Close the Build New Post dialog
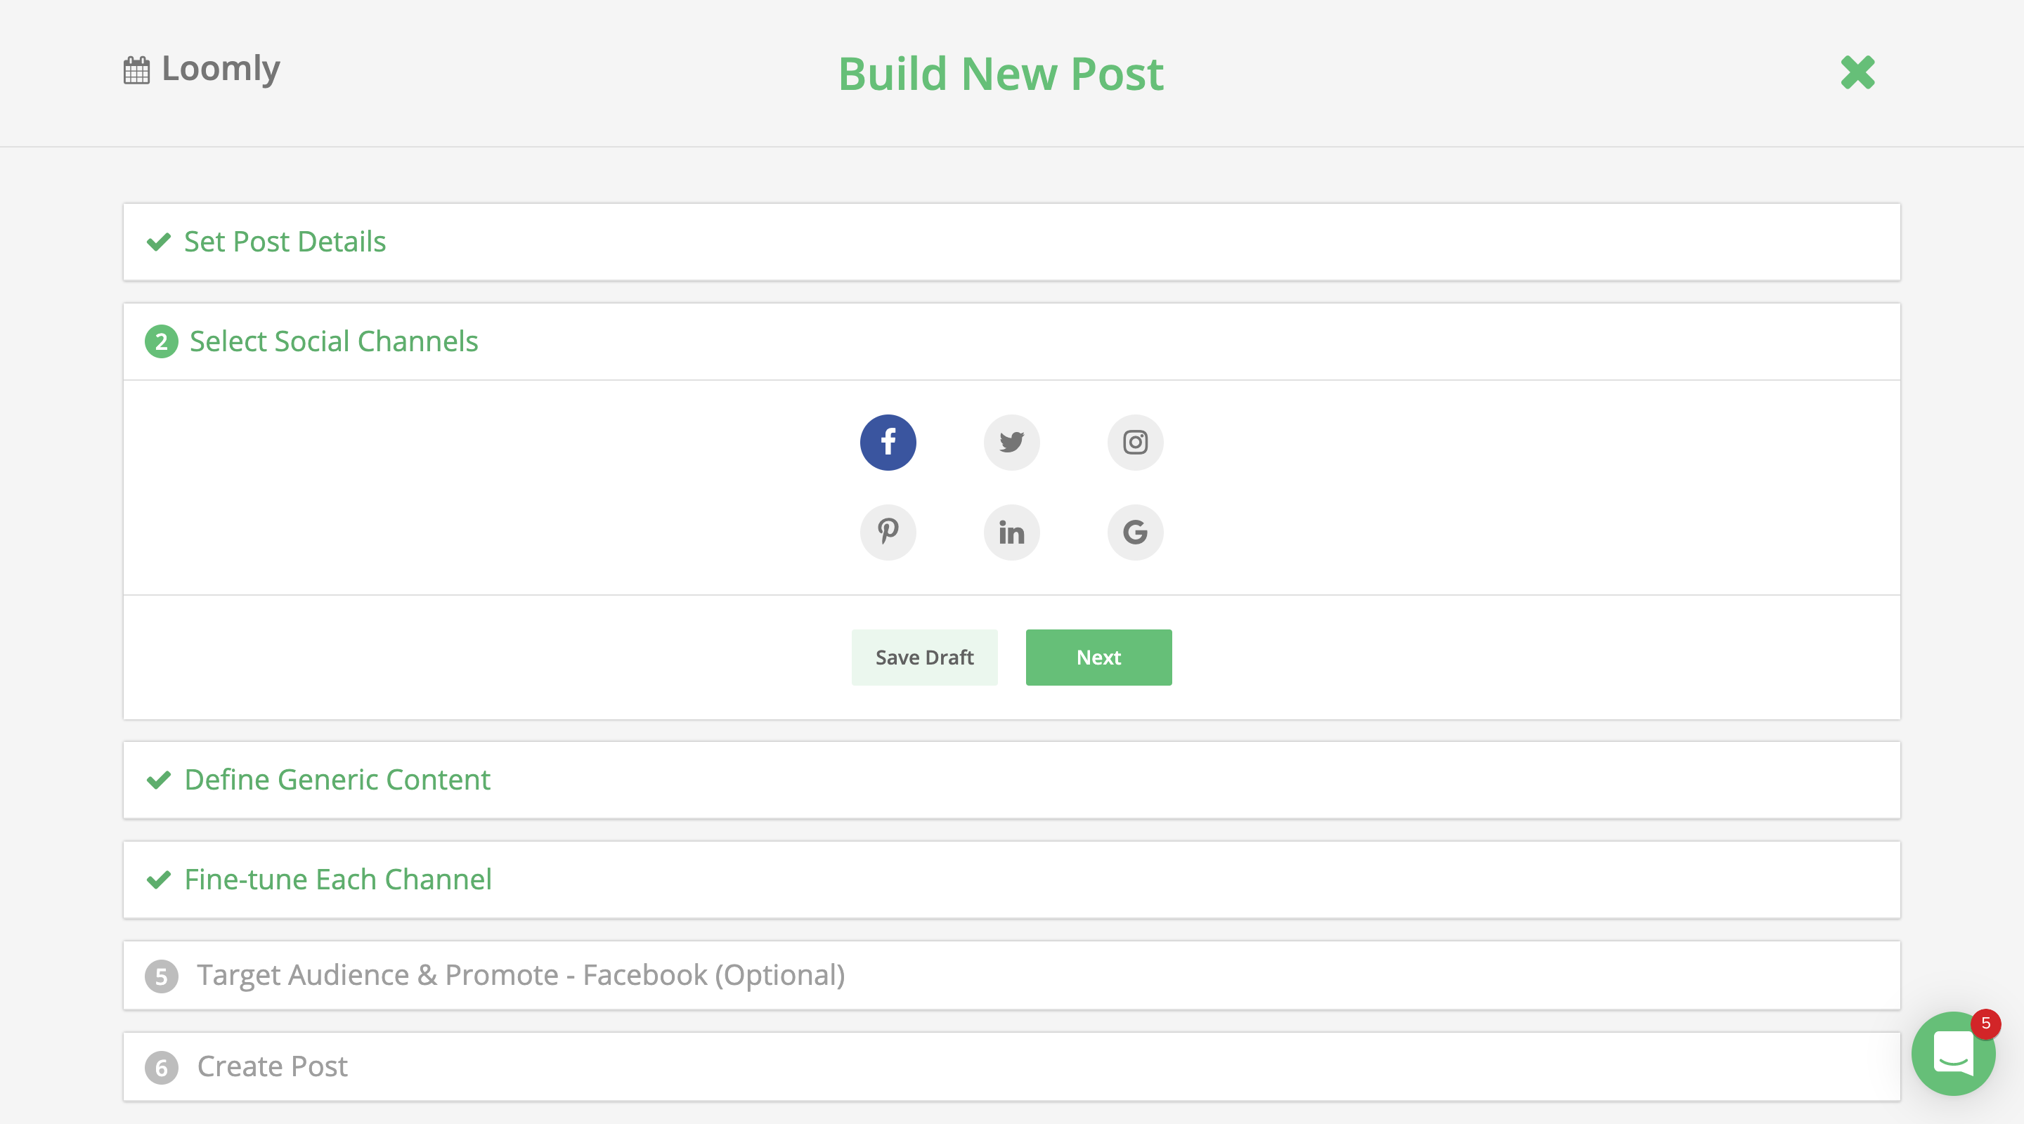Screen dimensions: 2024x1124 click(1858, 73)
